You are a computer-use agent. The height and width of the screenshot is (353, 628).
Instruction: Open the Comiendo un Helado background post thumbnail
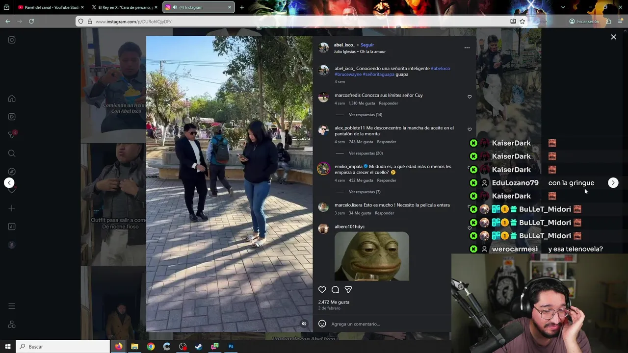coord(113,85)
